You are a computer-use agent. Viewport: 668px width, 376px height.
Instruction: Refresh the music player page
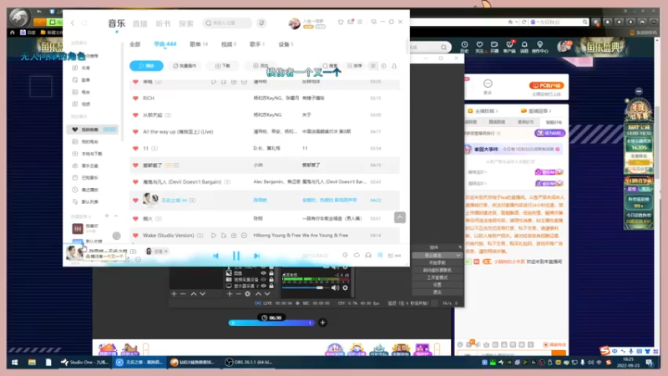[x=84, y=23]
